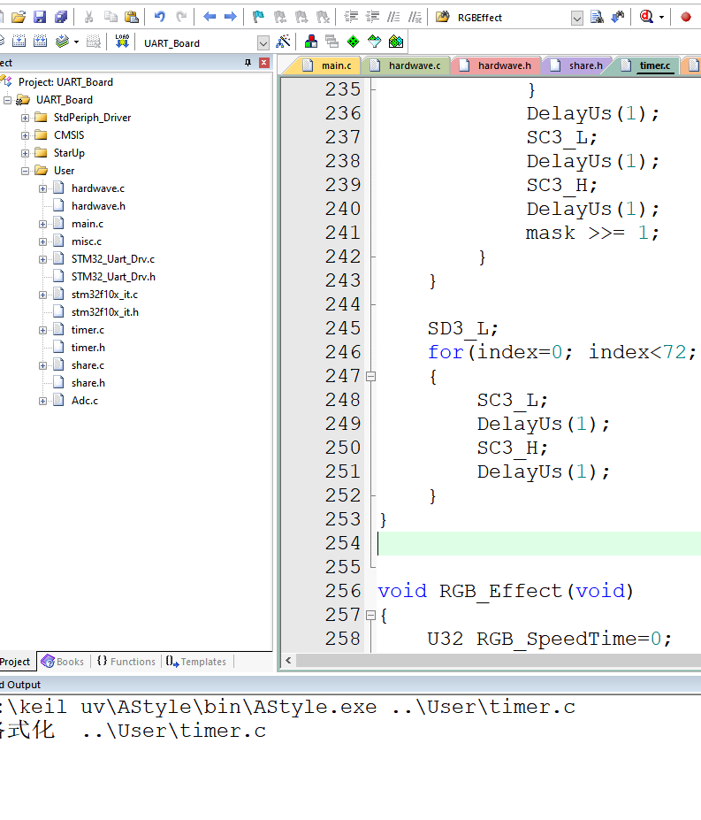Expand the StdPeriph_Driver folder
Image resolution: width=701 pixels, height=820 pixels.
coord(25,118)
